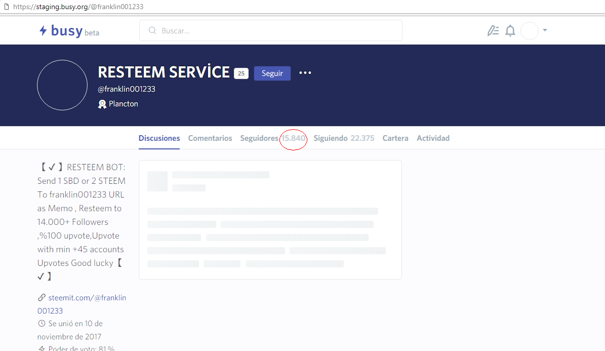Open the three-dots profile options menu
Viewport: 605px width, 351px height.
click(305, 72)
